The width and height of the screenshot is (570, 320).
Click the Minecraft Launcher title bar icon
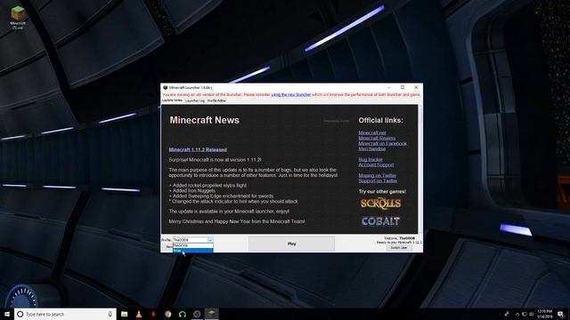(165, 87)
